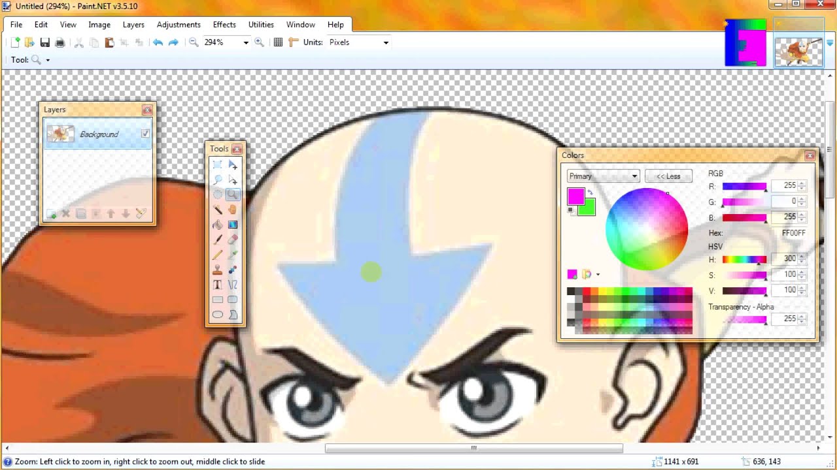Add current color to palette icon

click(572, 274)
